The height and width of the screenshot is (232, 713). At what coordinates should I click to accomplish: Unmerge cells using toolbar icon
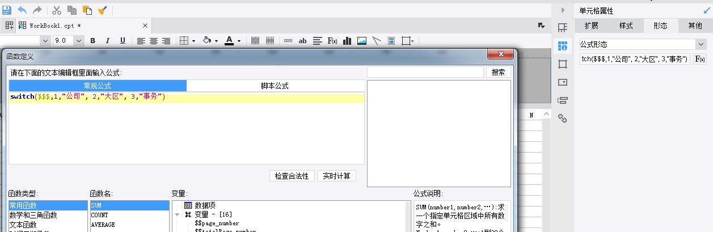(270, 41)
